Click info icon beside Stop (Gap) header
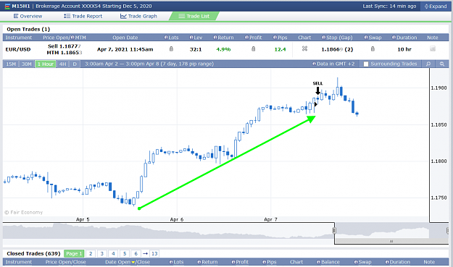Screen dimensions: 453x267 [324, 38]
